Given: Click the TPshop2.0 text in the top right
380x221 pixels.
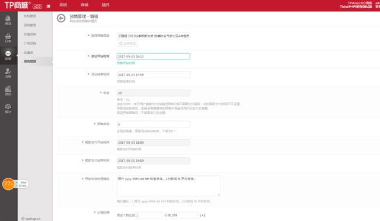Looking at the screenshot, I should point(360,3).
